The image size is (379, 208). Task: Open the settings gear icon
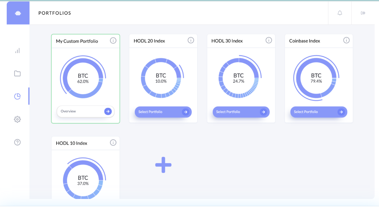pyautogui.click(x=18, y=119)
